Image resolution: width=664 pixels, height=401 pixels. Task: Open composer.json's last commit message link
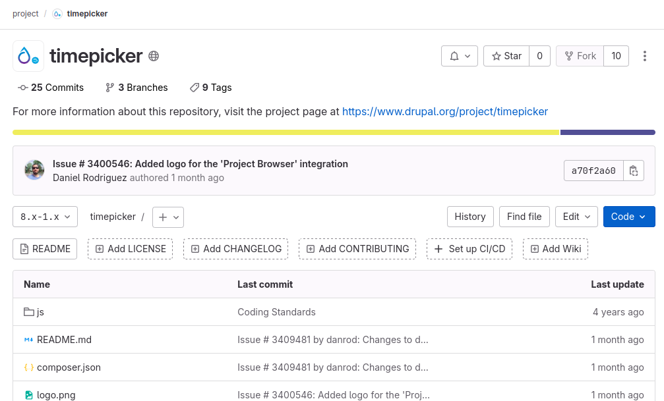[333, 367]
